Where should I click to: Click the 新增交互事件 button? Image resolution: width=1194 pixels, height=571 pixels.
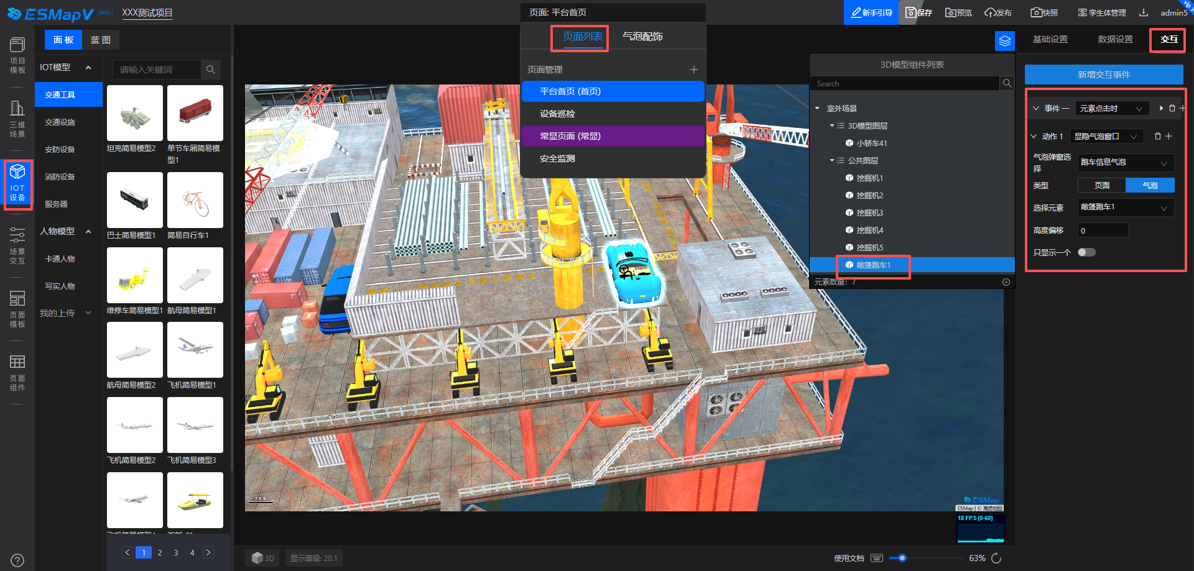click(x=1104, y=75)
